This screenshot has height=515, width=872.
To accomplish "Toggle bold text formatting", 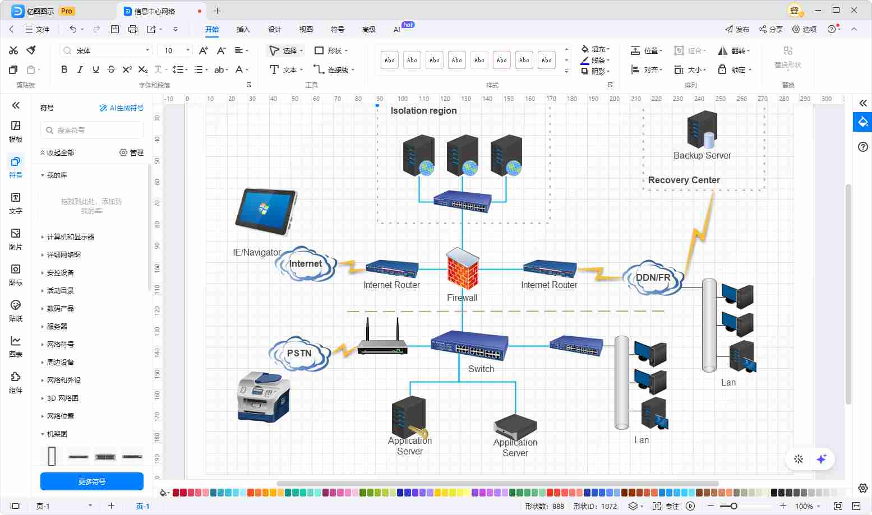I will (x=64, y=69).
